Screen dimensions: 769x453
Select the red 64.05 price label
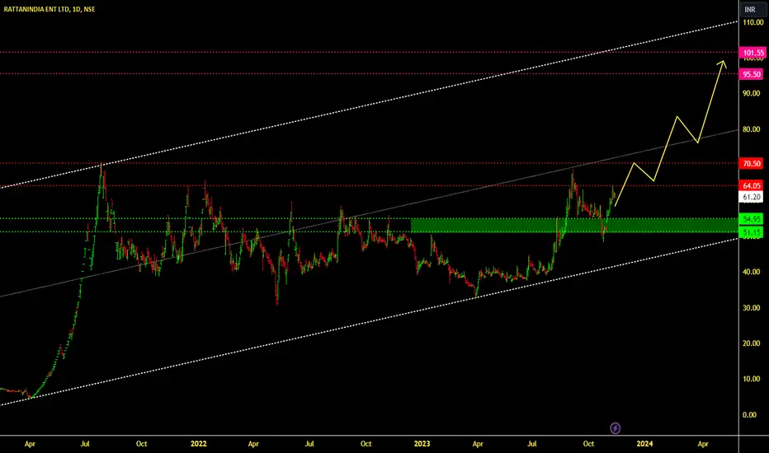pyautogui.click(x=752, y=185)
